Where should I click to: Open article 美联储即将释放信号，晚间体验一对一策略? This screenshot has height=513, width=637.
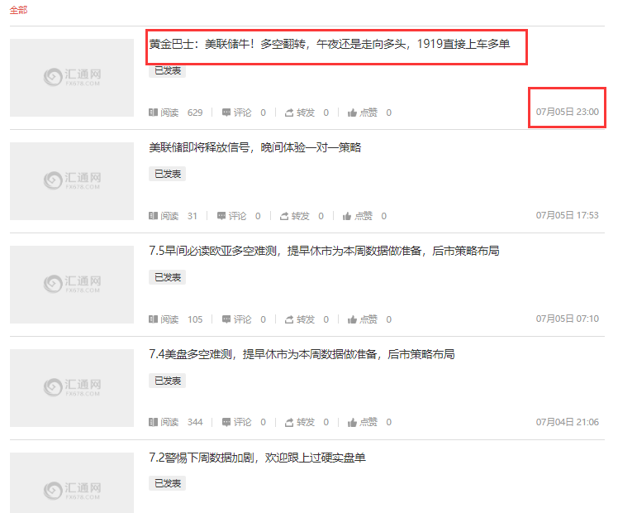pos(254,147)
